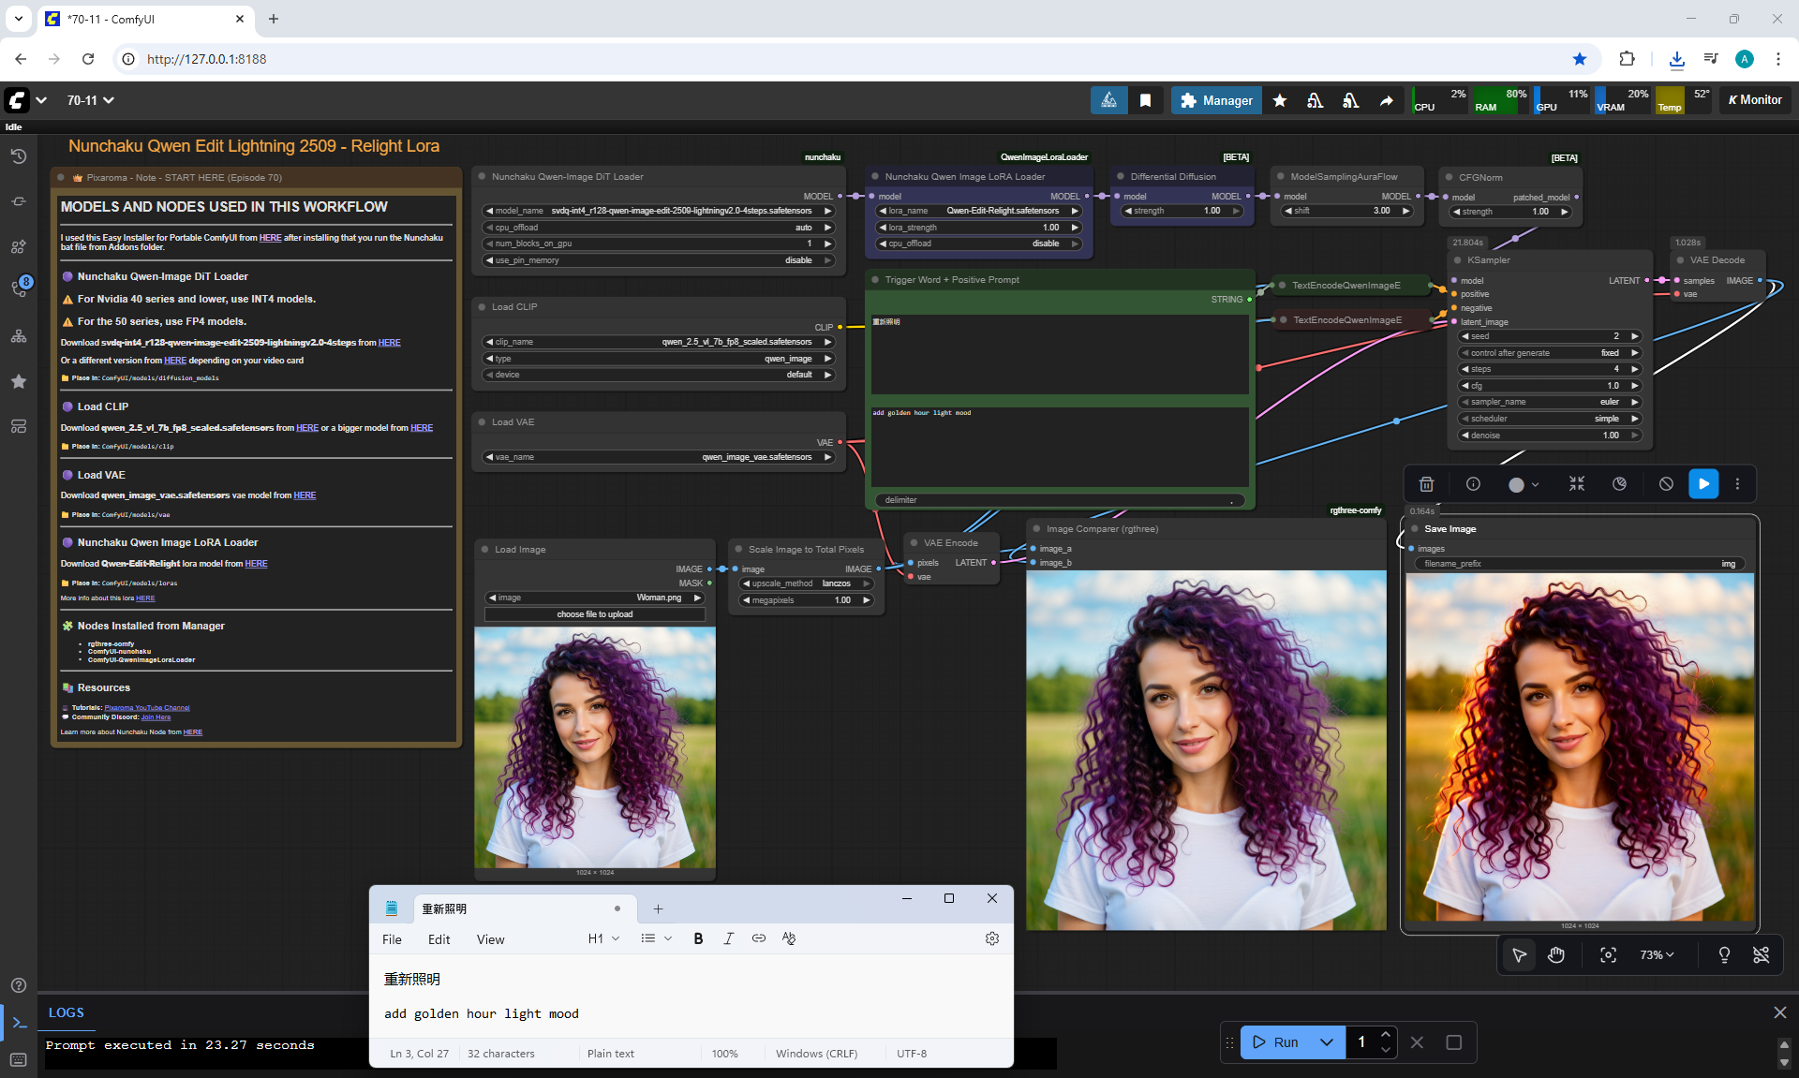Viewport: 1799px width, 1078px height.
Task: Switch to the LOGS tab
Action: (x=66, y=1012)
